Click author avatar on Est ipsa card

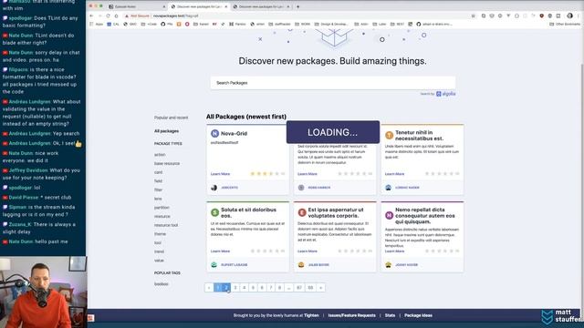301,265
